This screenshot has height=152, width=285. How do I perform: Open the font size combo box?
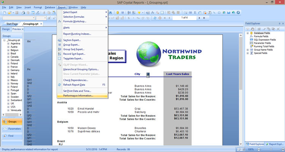pos(41,18)
